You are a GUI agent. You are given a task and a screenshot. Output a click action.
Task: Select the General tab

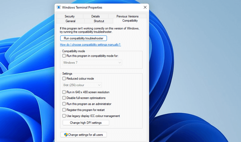(70, 21)
